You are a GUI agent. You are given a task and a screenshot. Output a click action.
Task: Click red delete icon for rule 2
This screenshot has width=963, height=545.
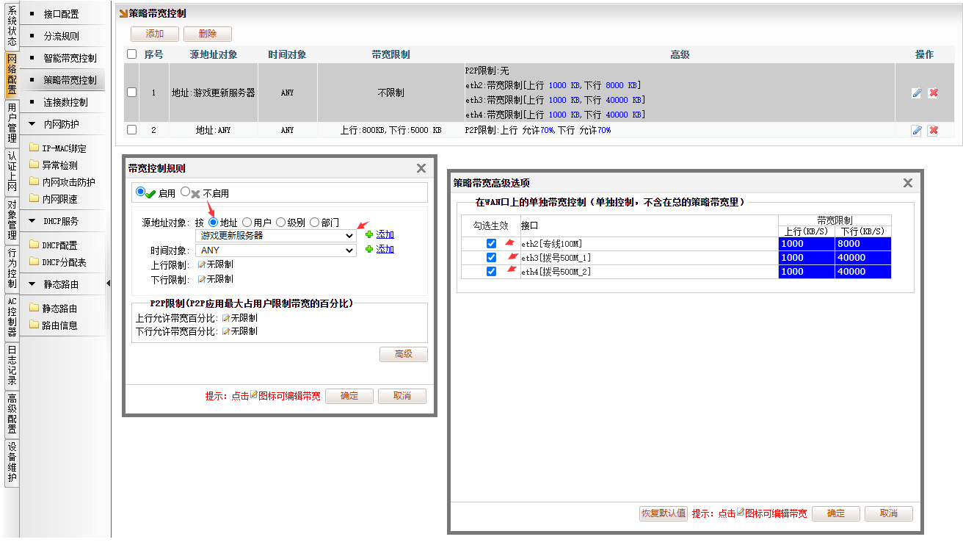[933, 131]
